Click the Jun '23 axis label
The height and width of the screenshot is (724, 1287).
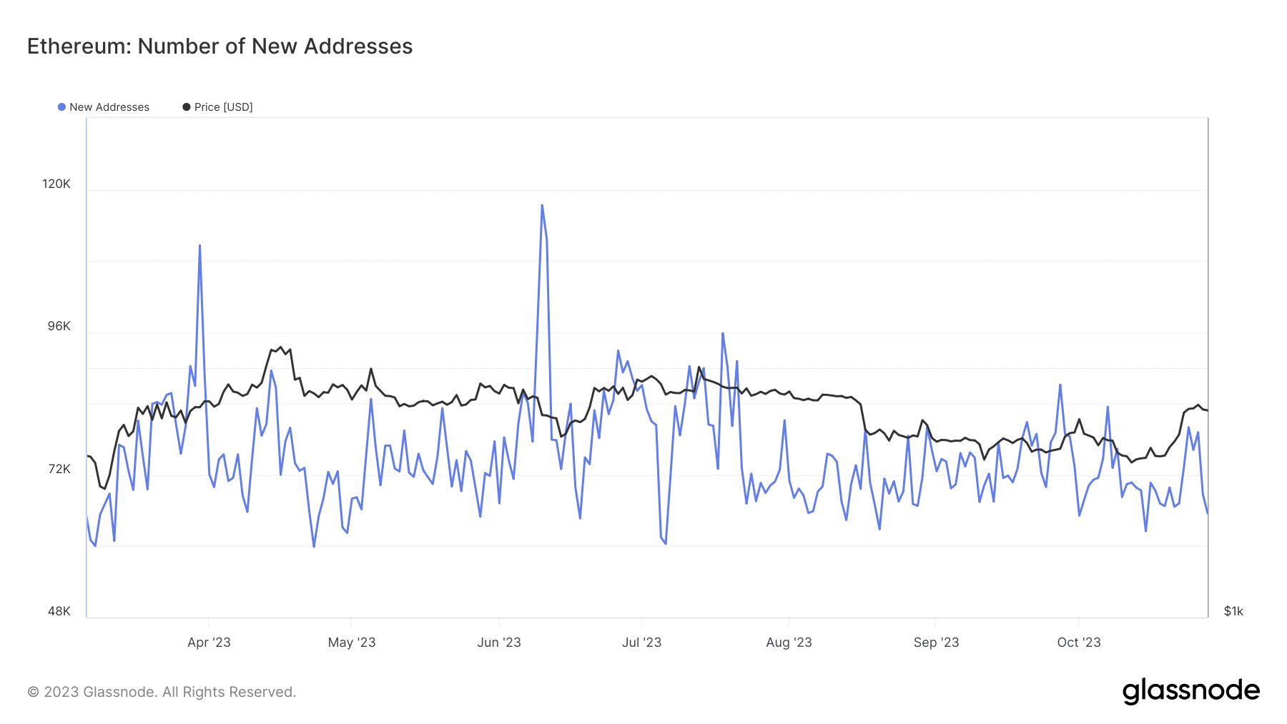tap(499, 642)
